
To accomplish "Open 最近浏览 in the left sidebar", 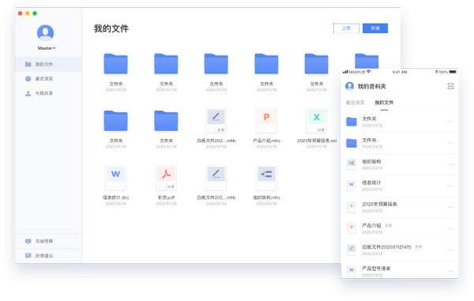I will pos(49,78).
